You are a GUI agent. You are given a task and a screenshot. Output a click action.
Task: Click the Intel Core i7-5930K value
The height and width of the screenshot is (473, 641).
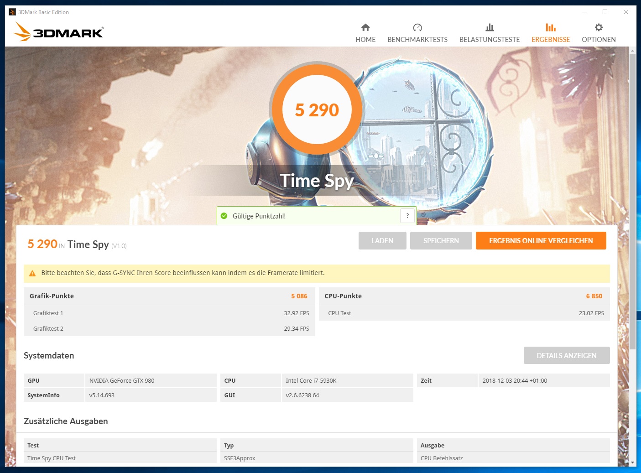(x=311, y=380)
